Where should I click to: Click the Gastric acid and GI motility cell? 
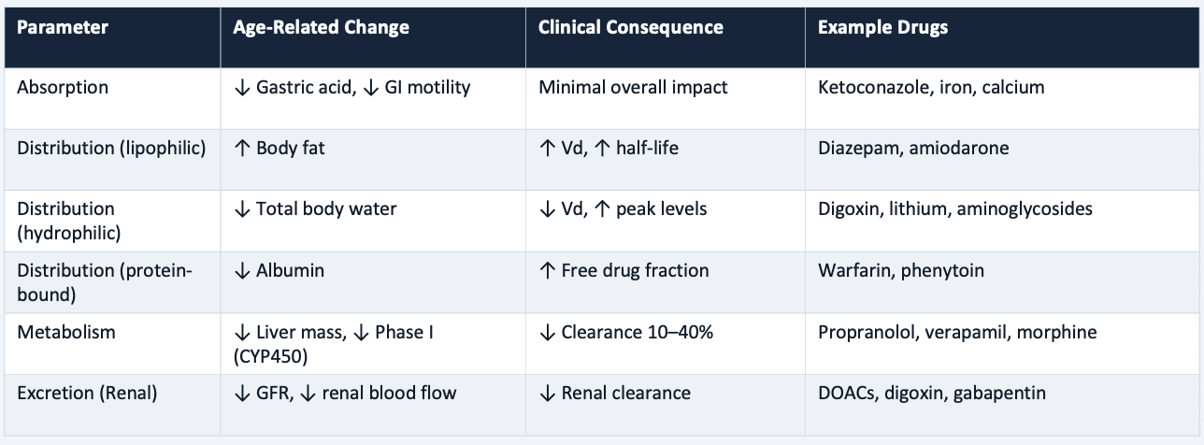click(x=351, y=88)
